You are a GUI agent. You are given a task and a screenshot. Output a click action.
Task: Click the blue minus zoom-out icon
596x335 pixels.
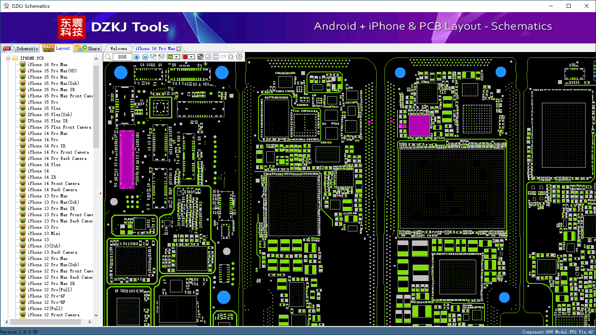point(145,57)
